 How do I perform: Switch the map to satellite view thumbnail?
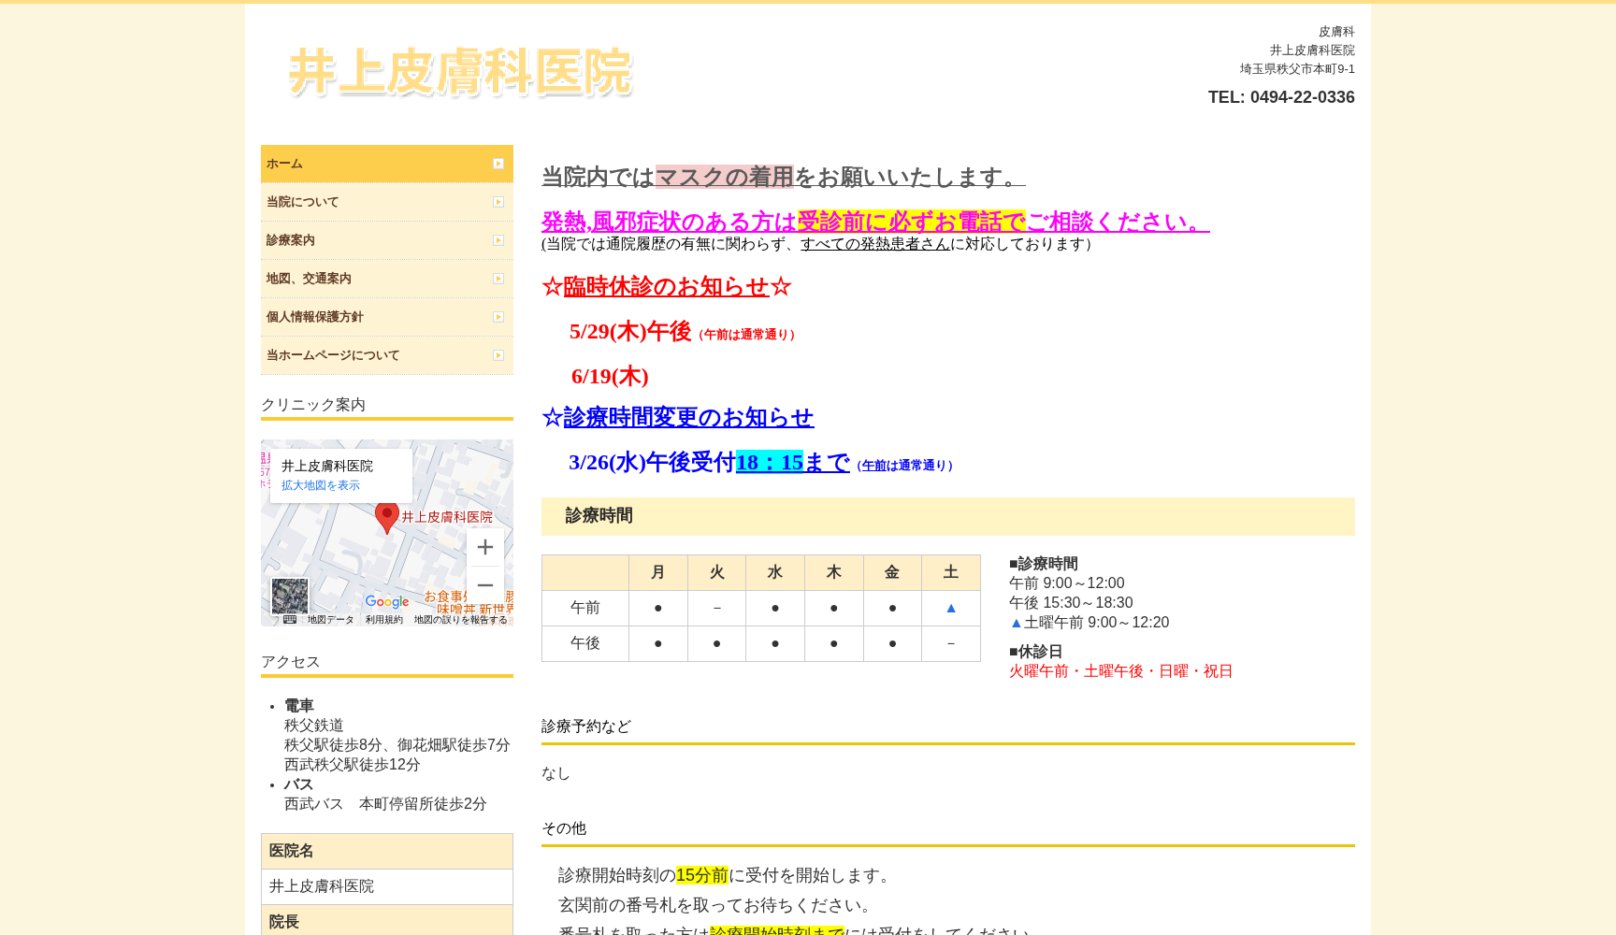click(x=290, y=595)
